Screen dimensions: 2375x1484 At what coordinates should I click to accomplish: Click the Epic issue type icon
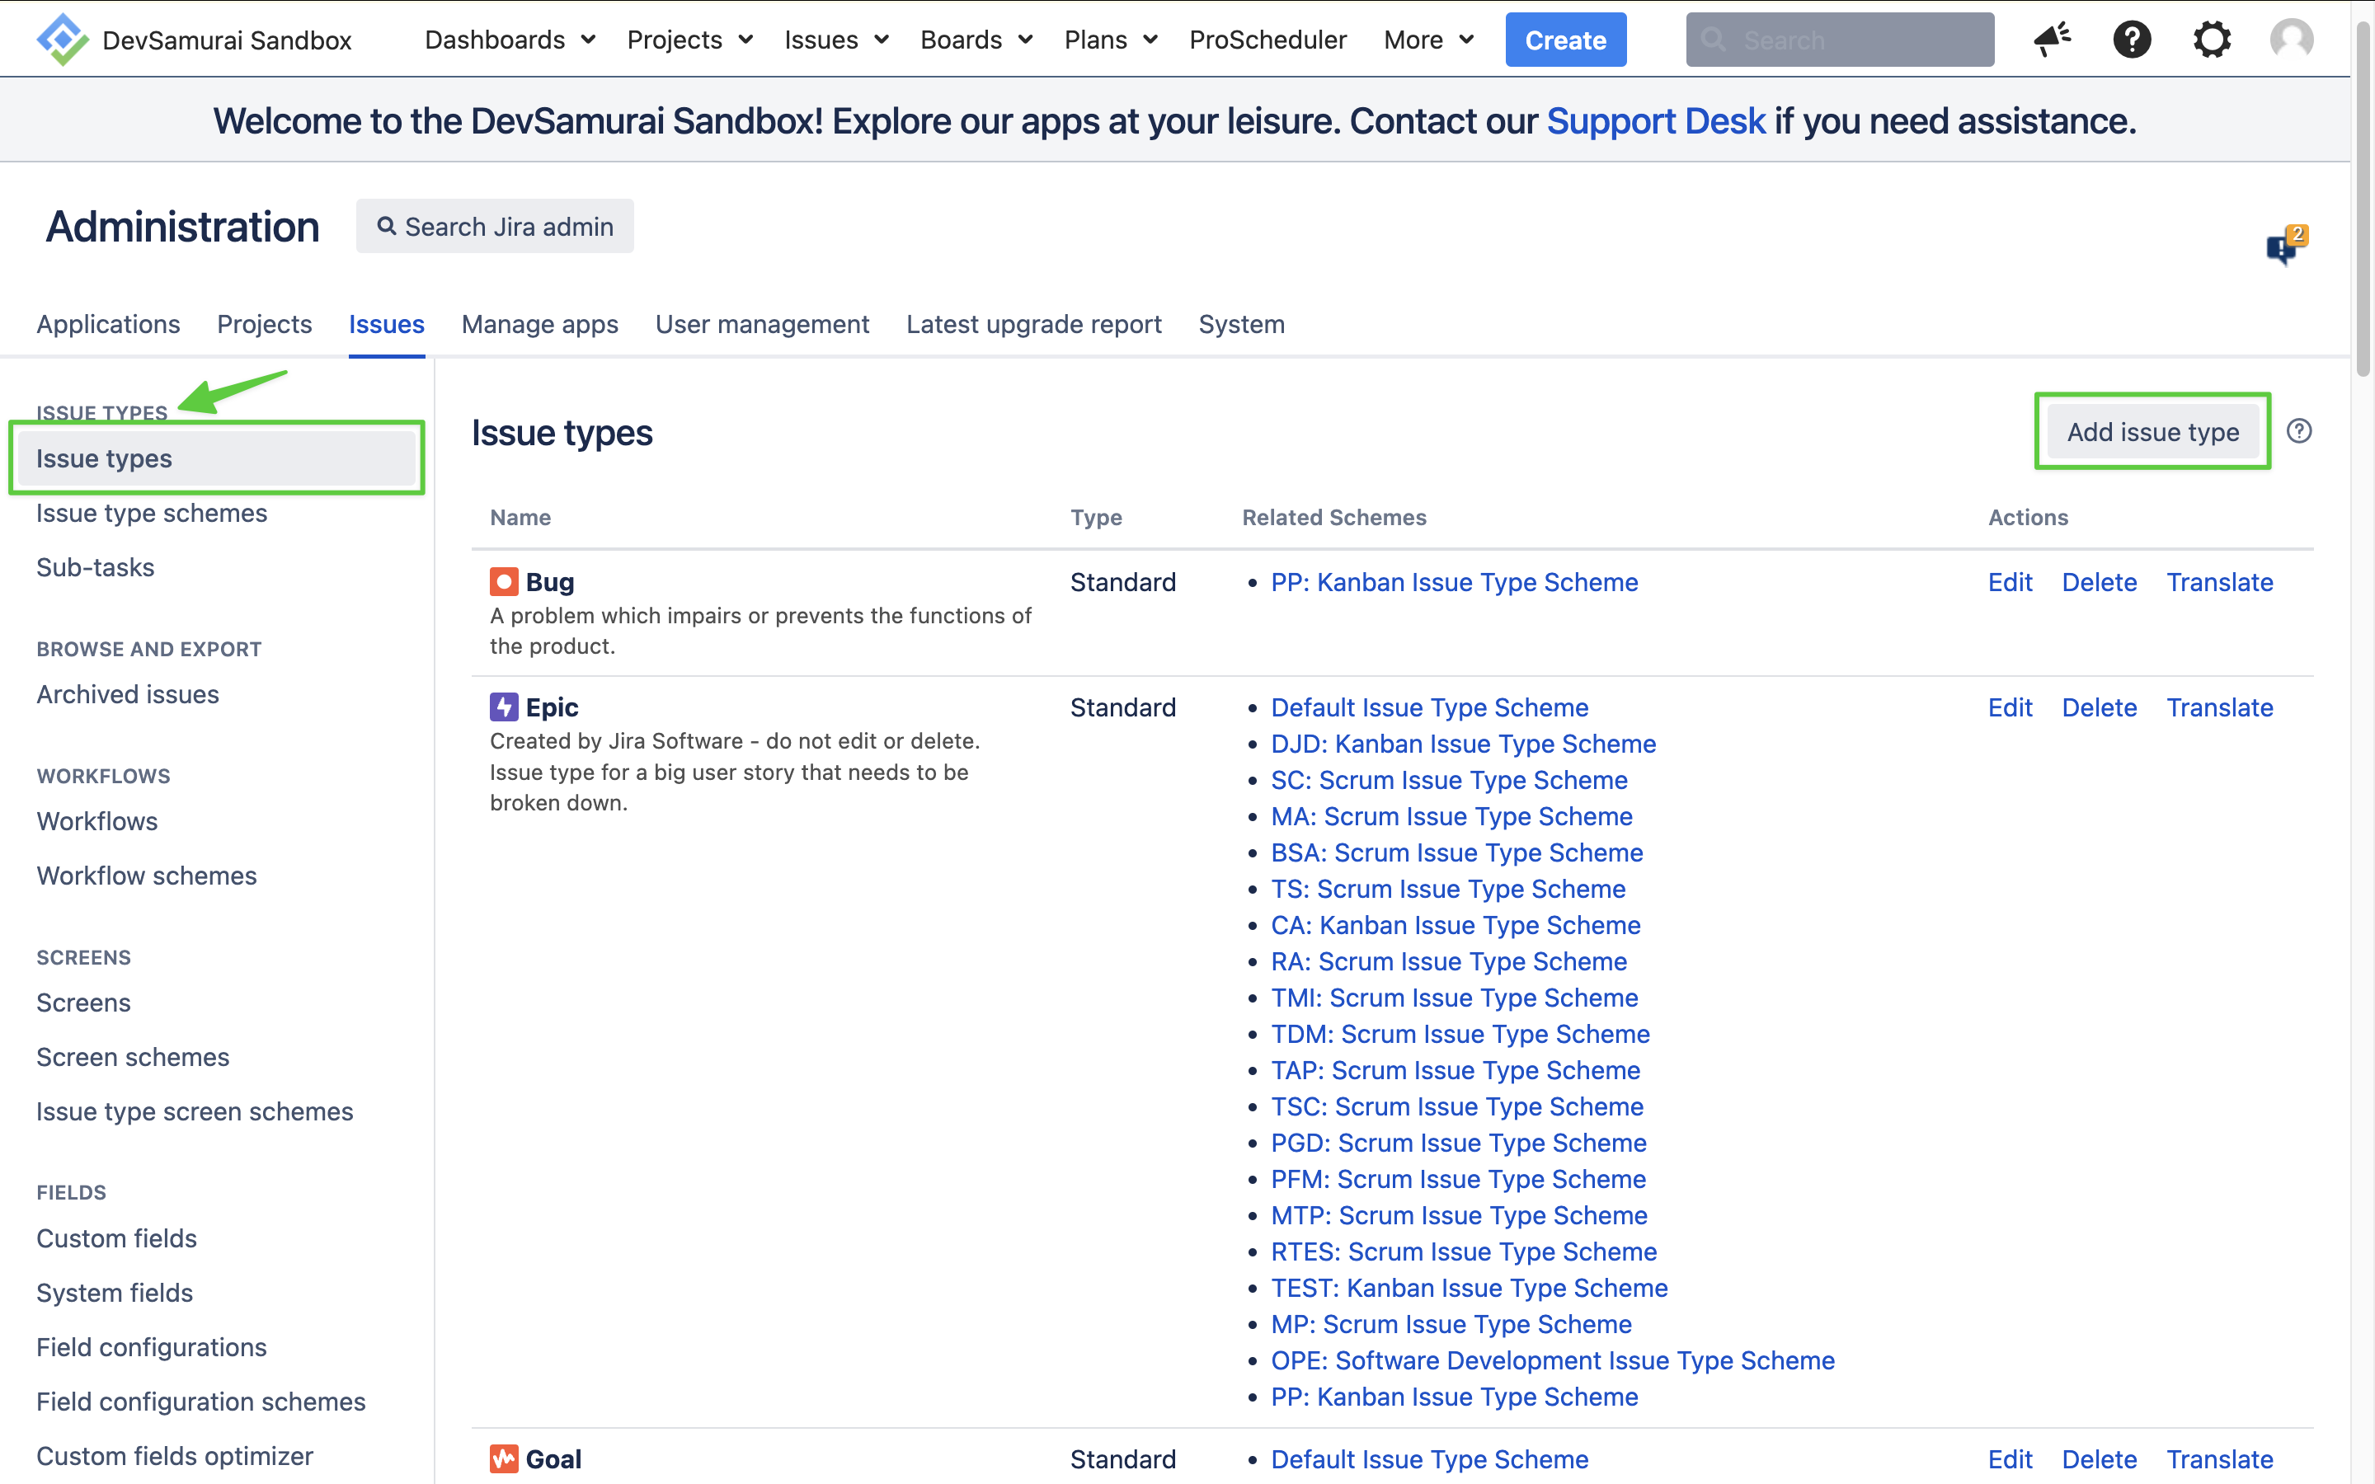pyautogui.click(x=504, y=707)
